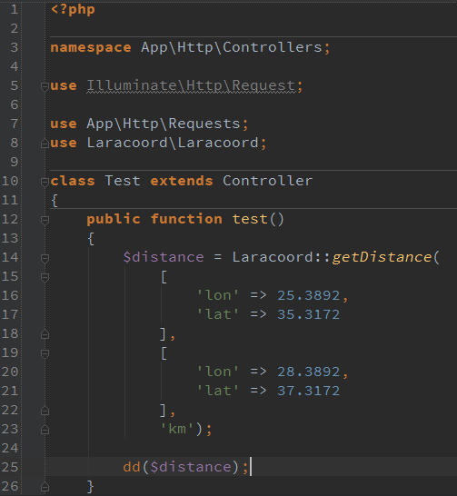457x496 pixels.
Task: Collapse the use imports fold at line 5
Action: coord(45,86)
